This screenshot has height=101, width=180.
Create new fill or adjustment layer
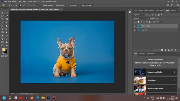[165, 50]
